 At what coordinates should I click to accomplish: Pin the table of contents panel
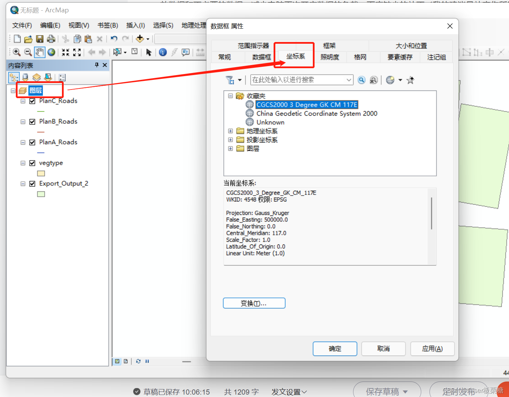click(97, 65)
